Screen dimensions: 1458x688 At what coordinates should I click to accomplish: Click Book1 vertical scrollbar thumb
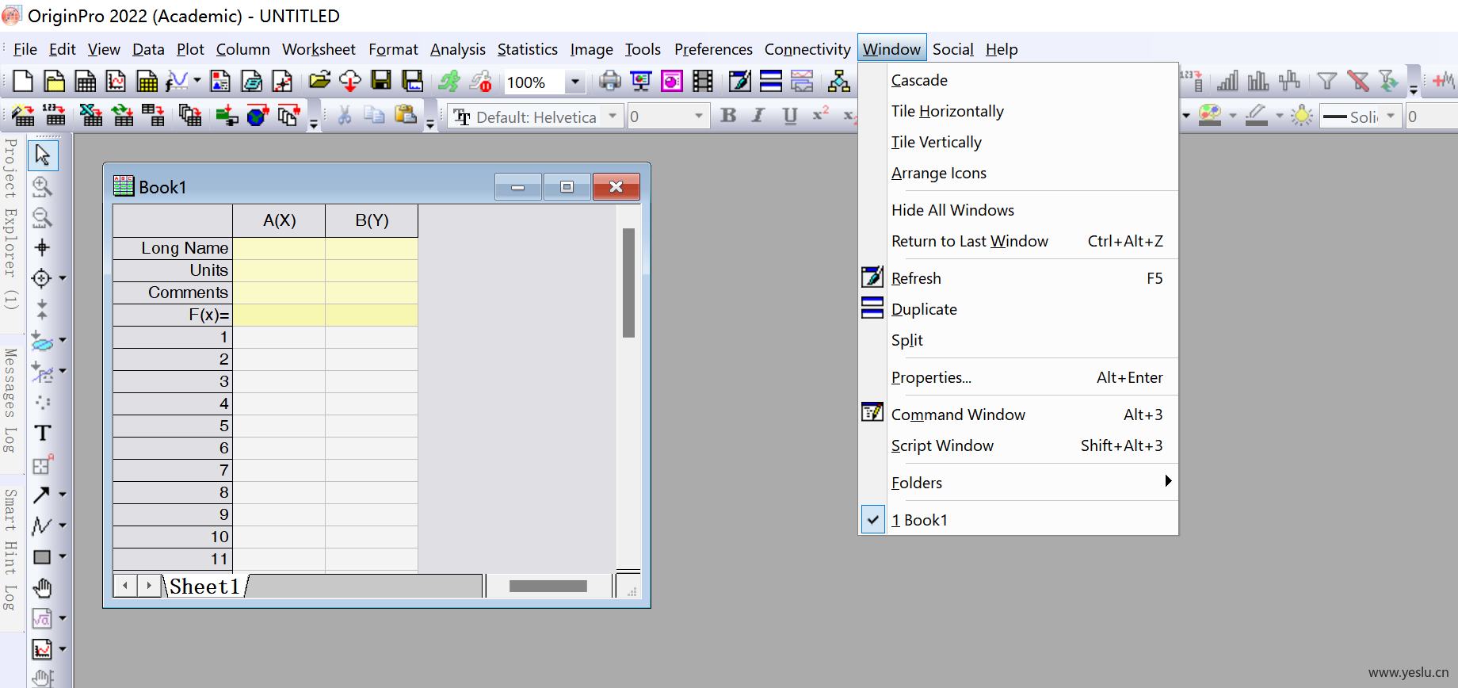tap(628, 283)
